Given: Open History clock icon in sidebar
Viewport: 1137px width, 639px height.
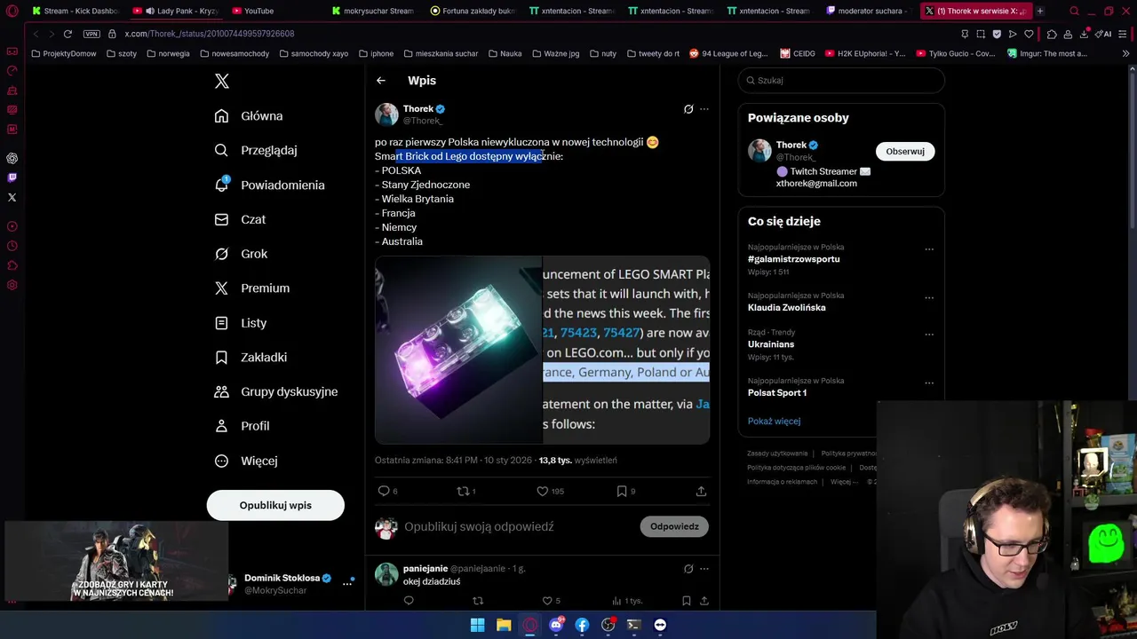Looking at the screenshot, I should pyautogui.click(x=12, y=246).
